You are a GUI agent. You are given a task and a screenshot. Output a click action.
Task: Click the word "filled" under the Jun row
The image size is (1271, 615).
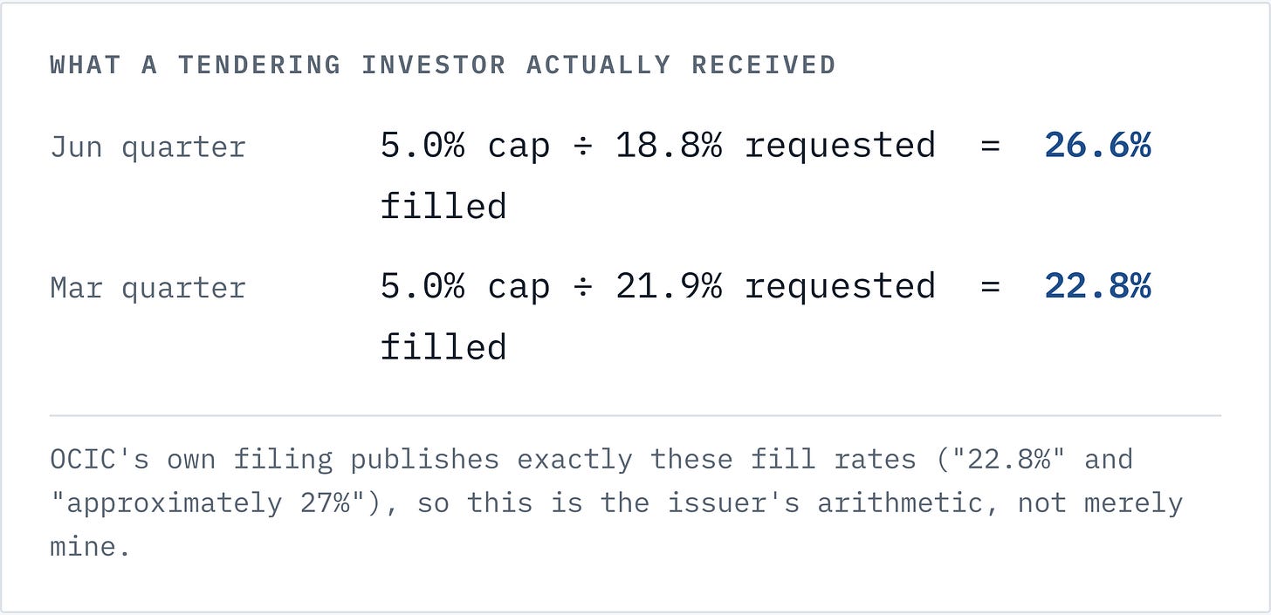pos(443,207)
